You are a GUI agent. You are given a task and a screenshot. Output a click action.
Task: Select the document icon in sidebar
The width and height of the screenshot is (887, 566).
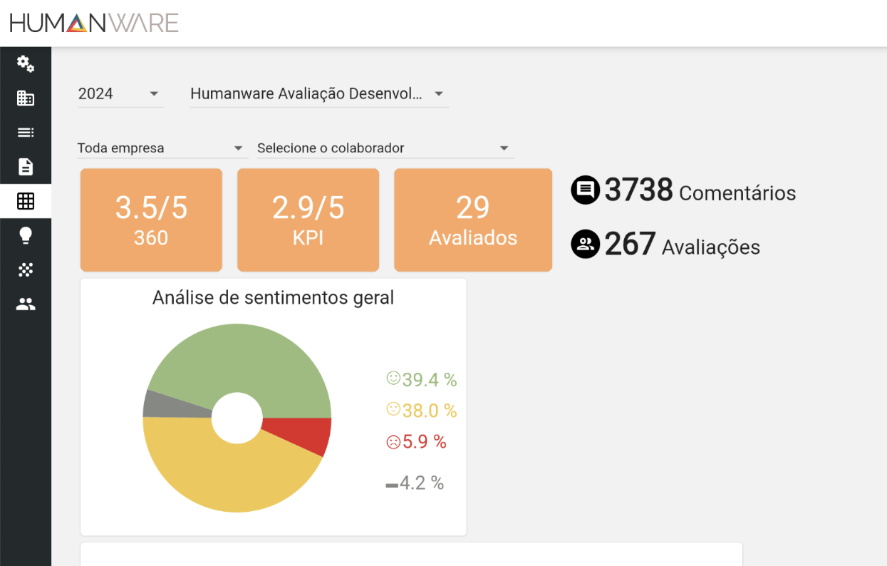[x=26, y=167]
